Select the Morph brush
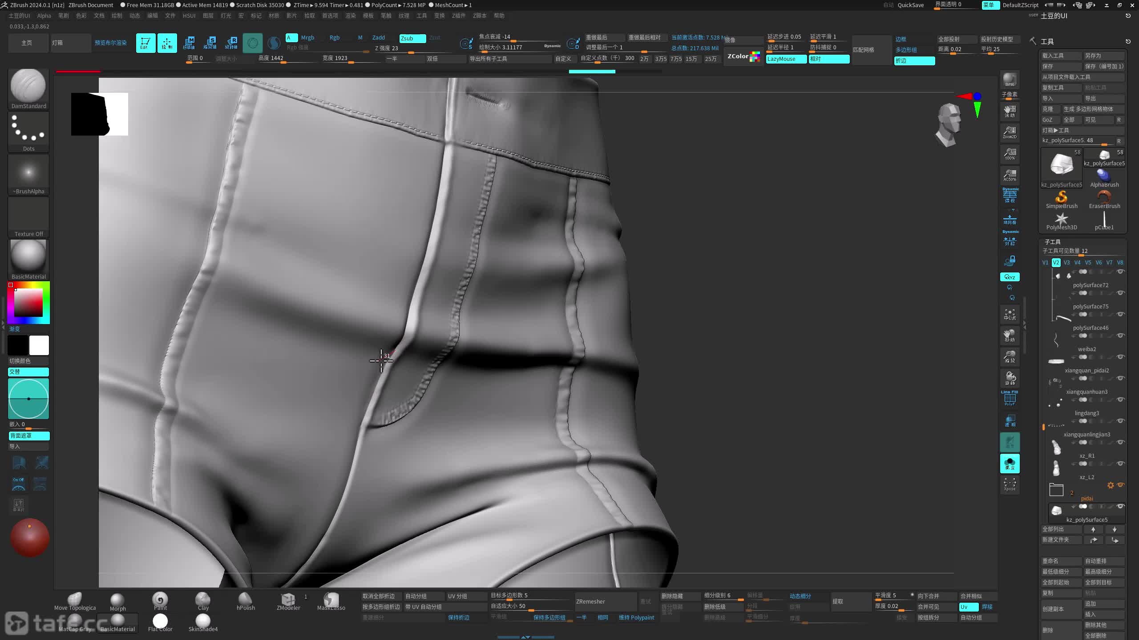This screenshot has height=640, width=1139. 117,601
